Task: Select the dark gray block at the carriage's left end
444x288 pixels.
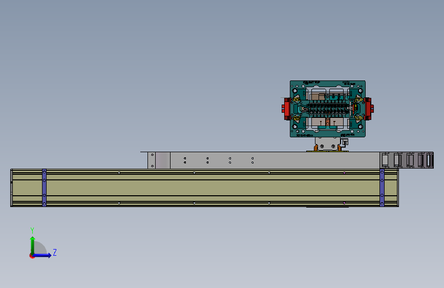Action: tap(163, 160)
